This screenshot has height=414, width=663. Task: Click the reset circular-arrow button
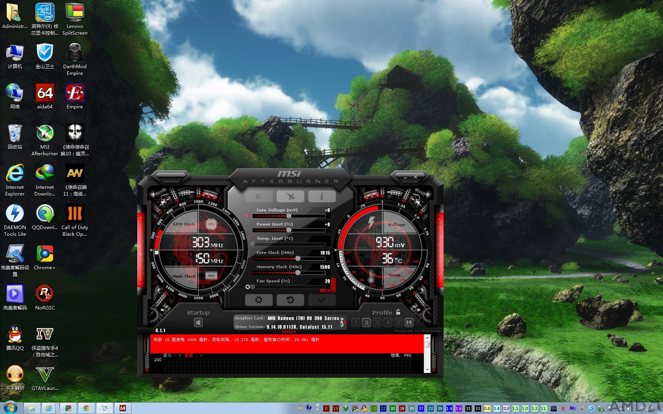click(x=290, y=300)
